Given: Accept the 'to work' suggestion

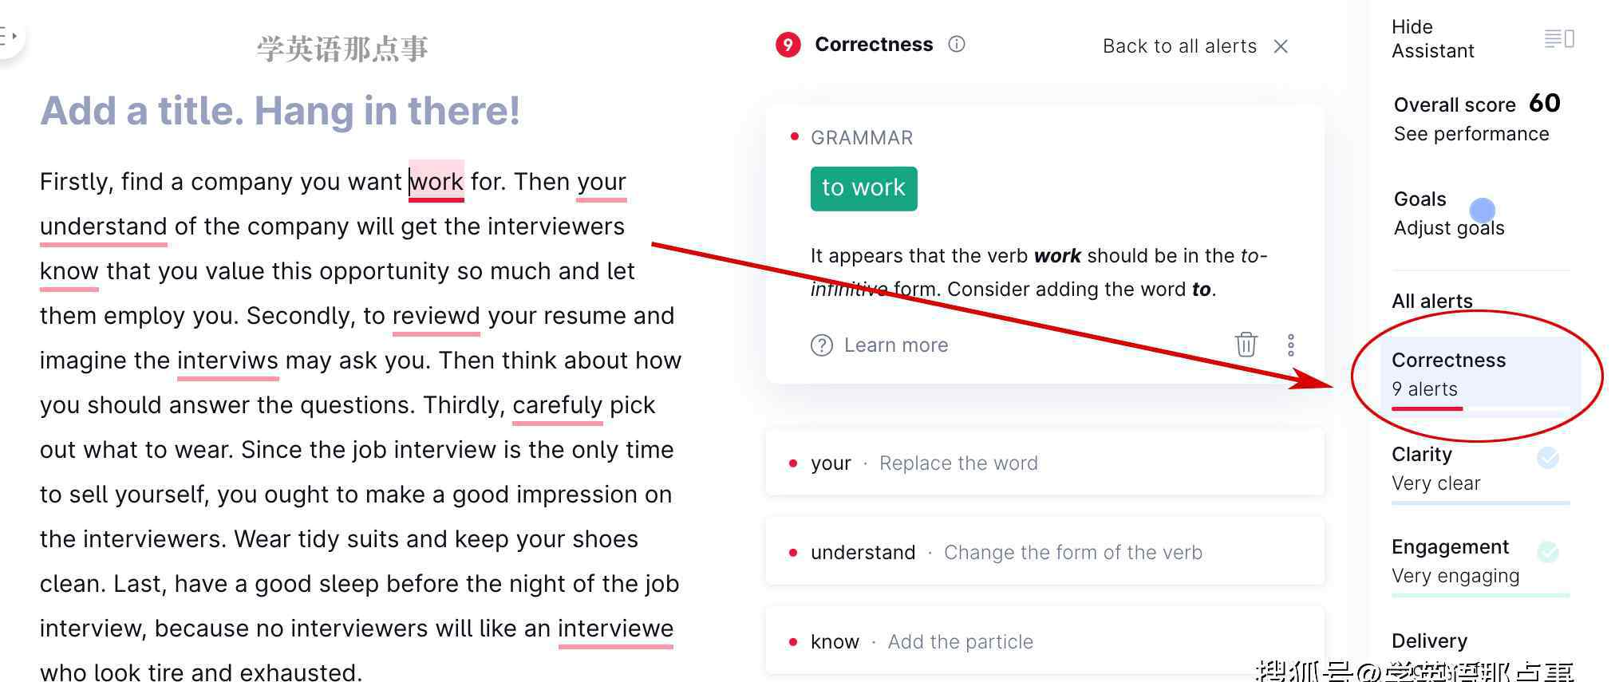Looking at the screenshot, I should (863, 188).
